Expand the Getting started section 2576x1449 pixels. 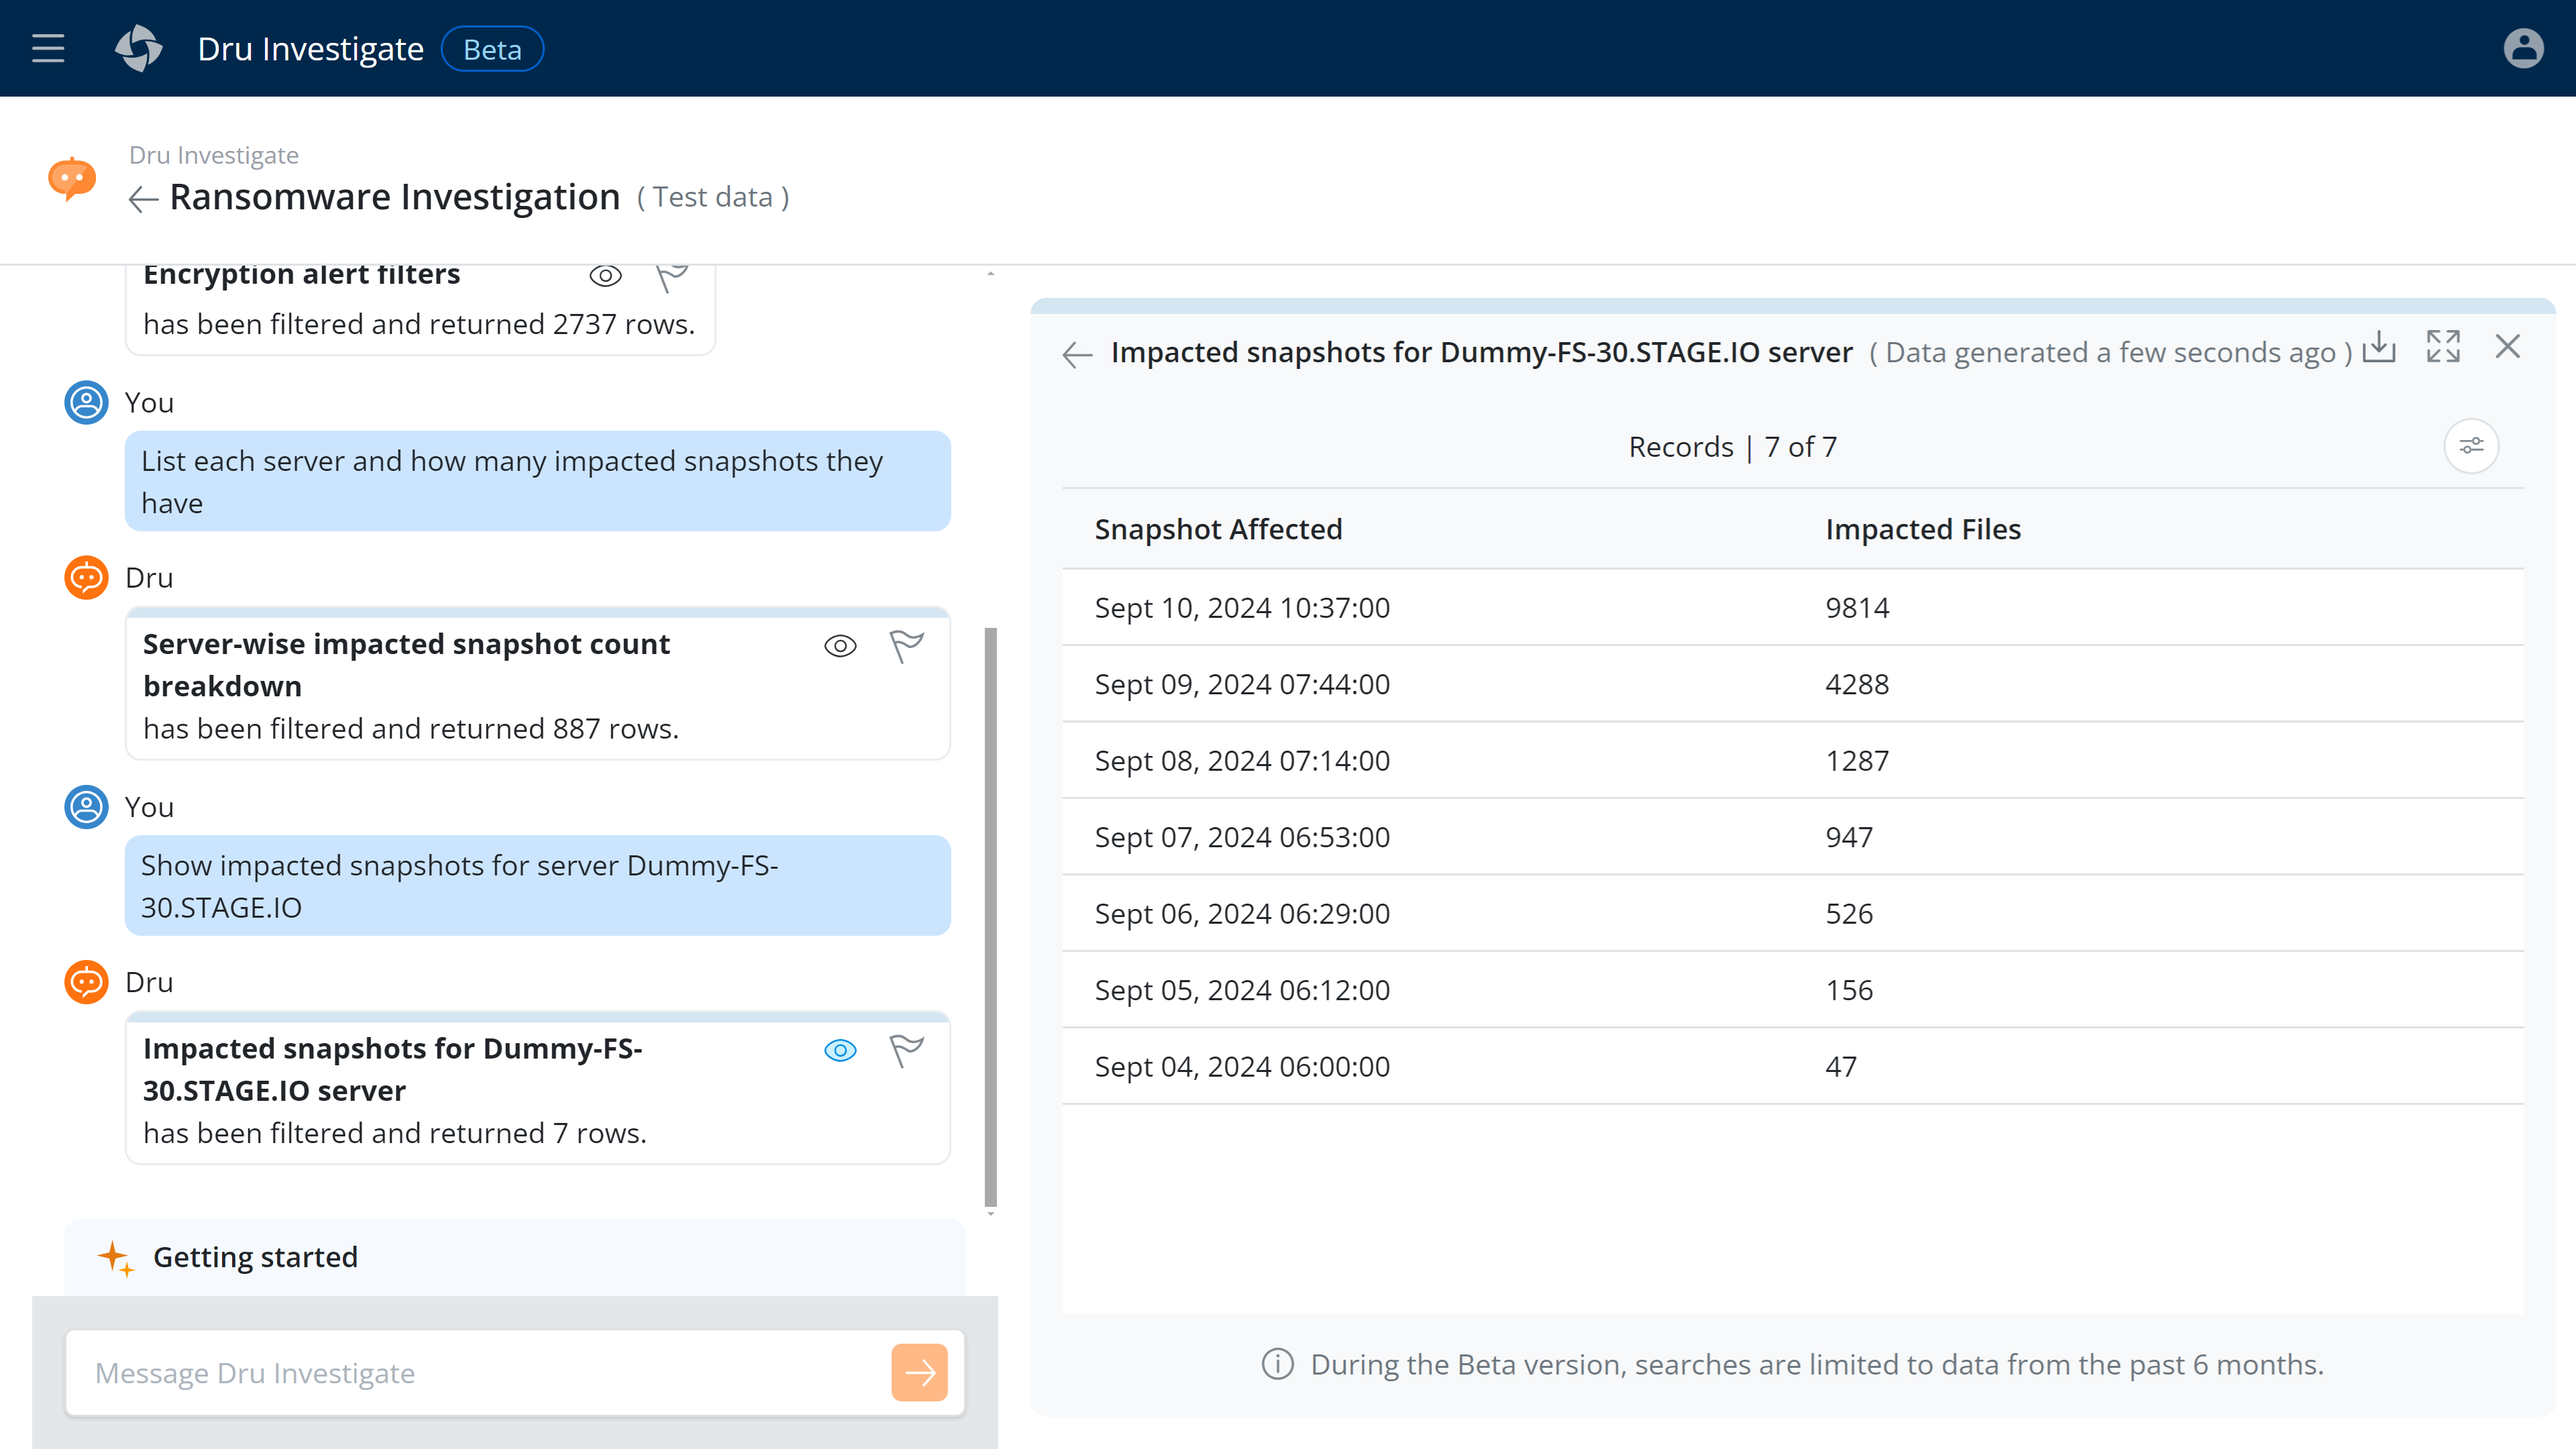pos(255,1257)
